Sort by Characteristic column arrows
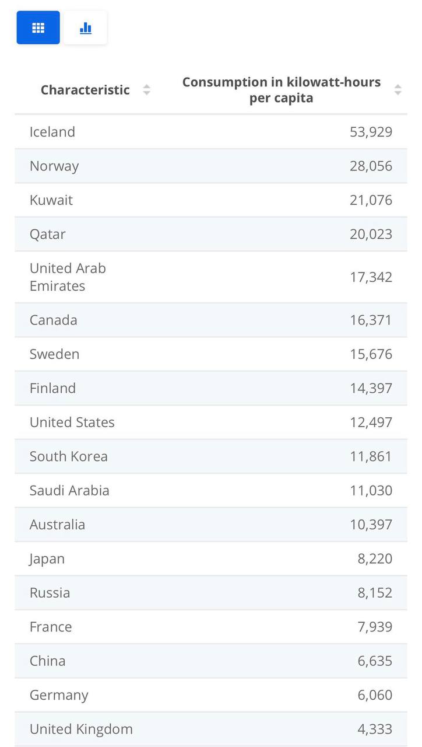This screenshot has height=747, width=422. [x=147, y=90]
